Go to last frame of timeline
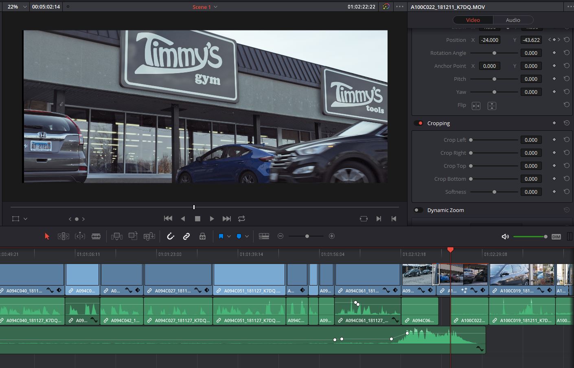The height and width of the screenshot is (368, 574). [227, 219]
